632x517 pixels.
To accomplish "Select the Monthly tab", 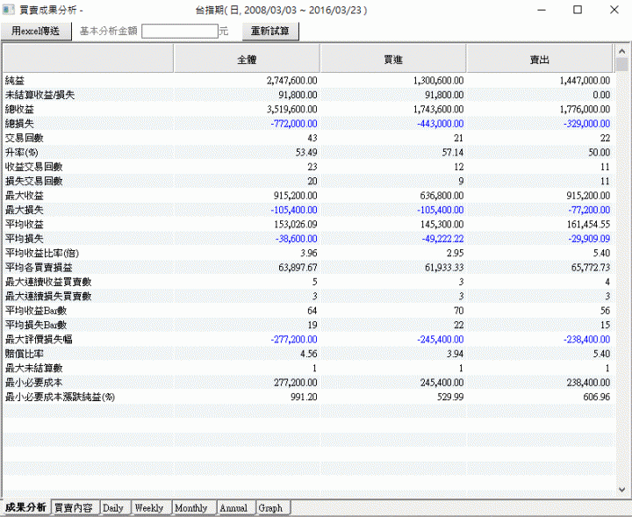I will (x=191, y=507).
